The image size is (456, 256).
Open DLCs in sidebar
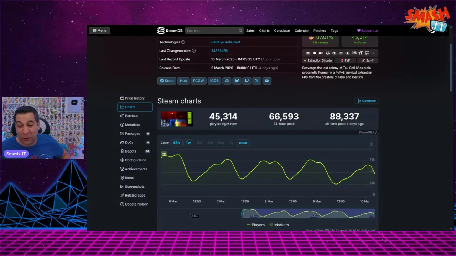pos(135,142)
